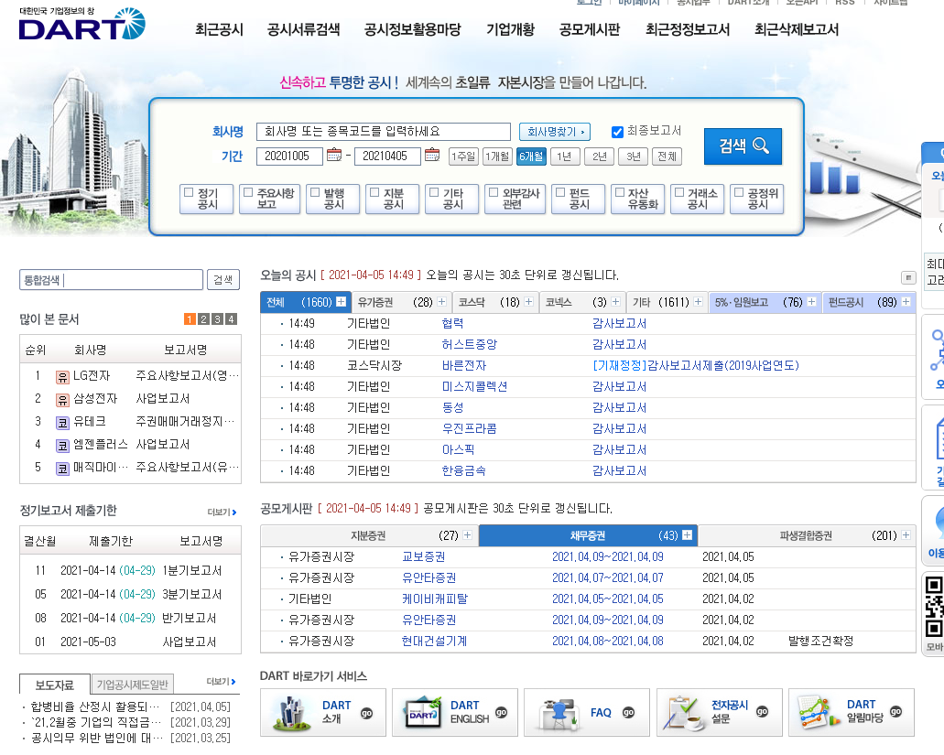Open the DART 소개 shortcut go icon

pos(366,714)
